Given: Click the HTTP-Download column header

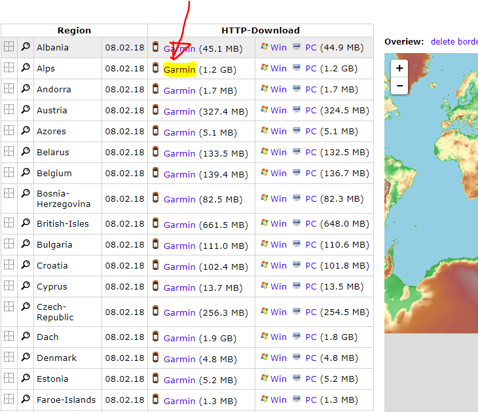Looking at the screenshot, I should [261, 30].
